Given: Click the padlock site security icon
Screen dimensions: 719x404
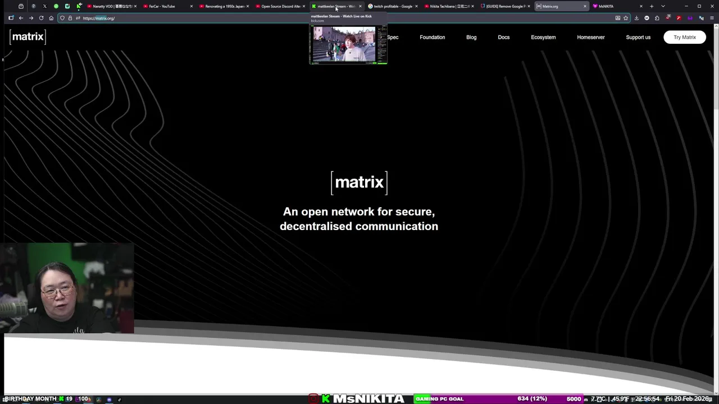Looking at the screenshot, I should coord(70,18).
